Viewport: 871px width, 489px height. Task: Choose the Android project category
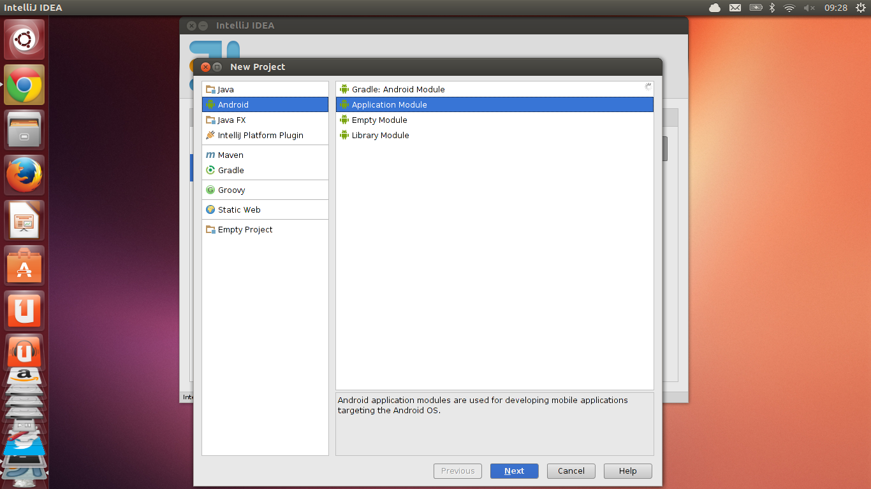coord(265,104)
